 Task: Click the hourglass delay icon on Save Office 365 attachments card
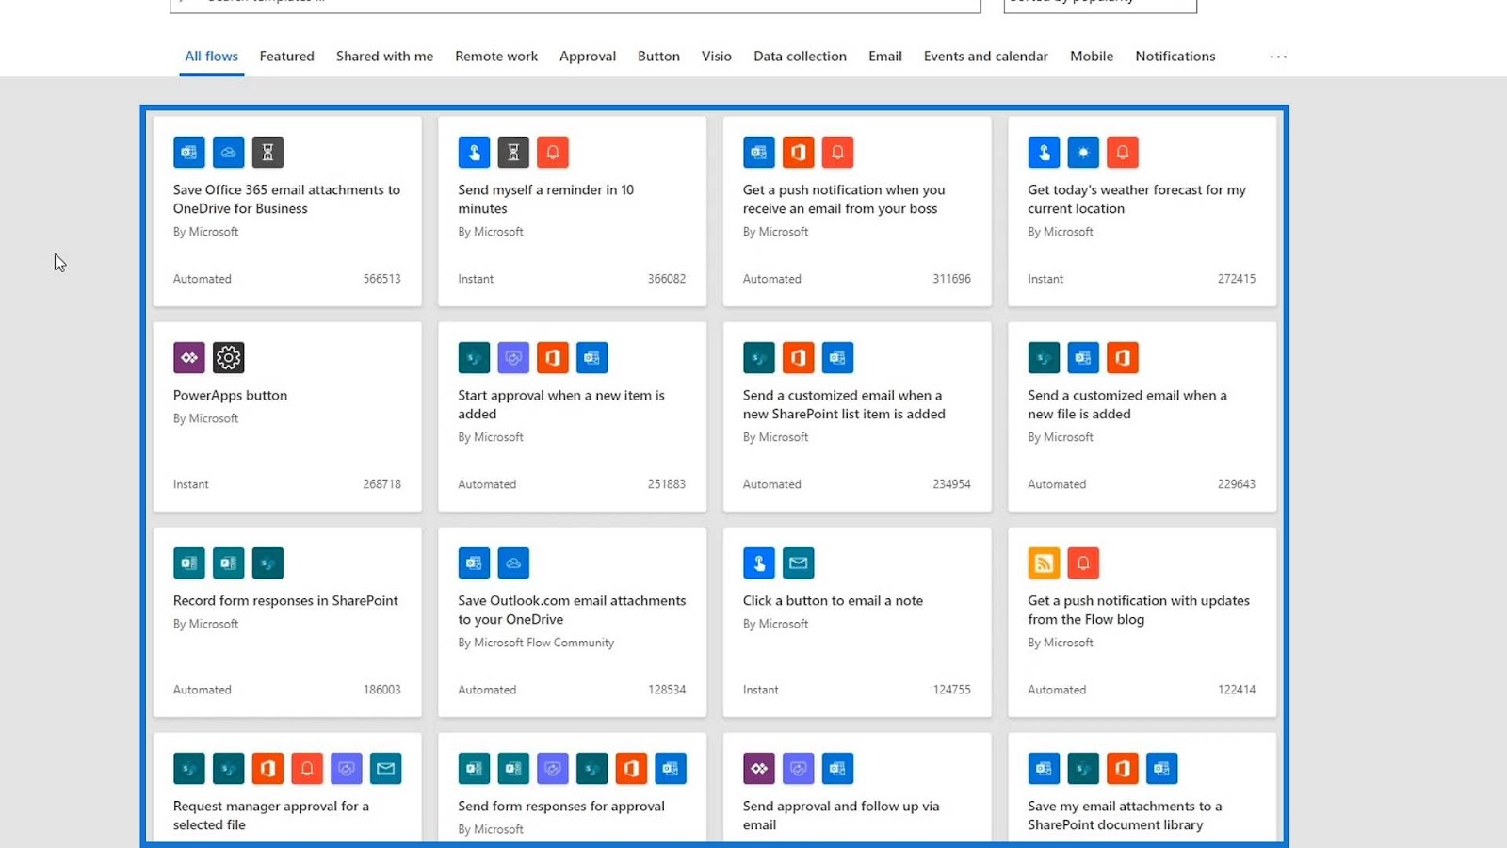267,152
